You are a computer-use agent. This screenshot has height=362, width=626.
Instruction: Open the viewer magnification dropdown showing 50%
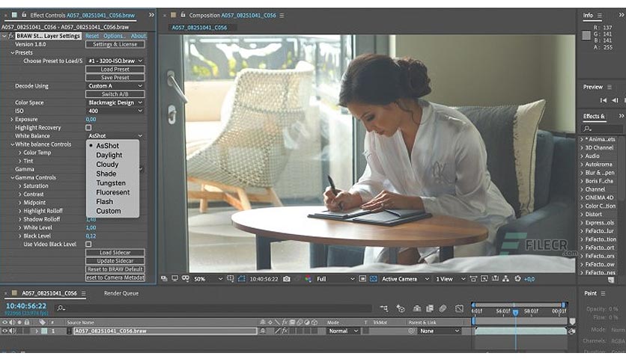(x=207, y=279)
